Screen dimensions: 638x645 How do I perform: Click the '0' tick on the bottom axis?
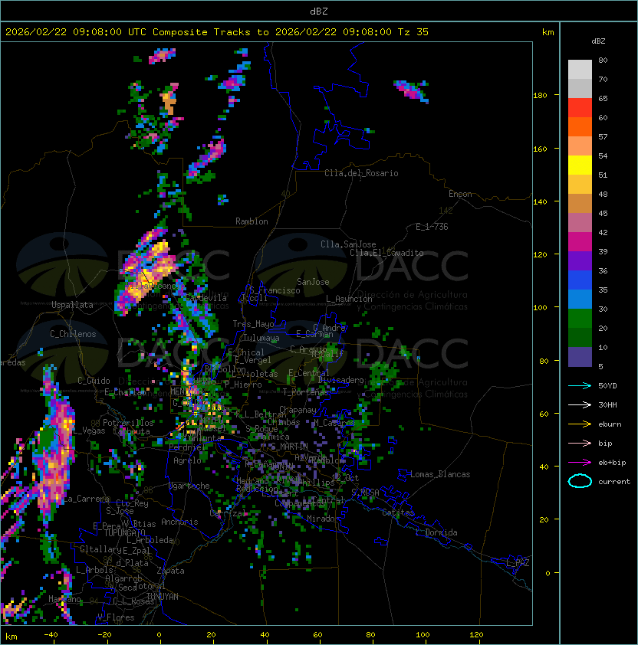coord(159,635)
